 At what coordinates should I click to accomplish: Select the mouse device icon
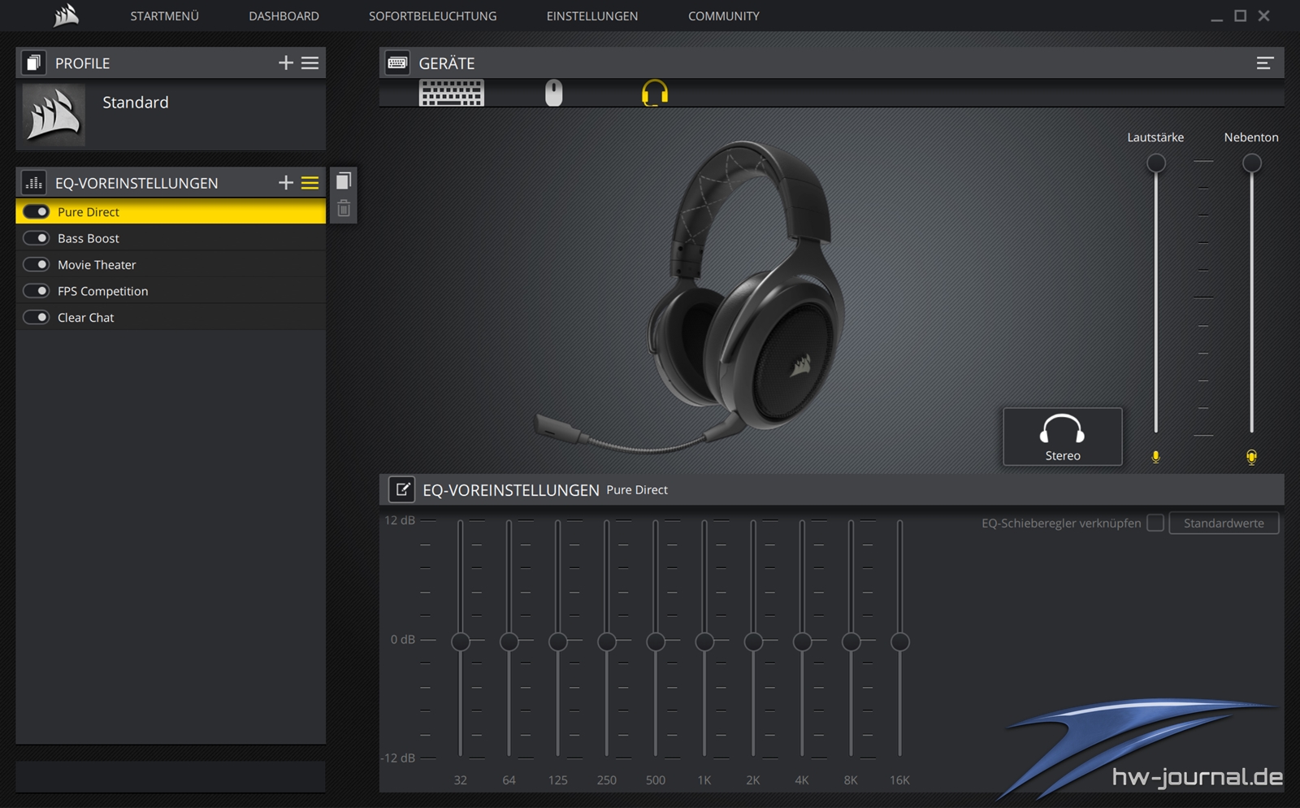point(553,93)
